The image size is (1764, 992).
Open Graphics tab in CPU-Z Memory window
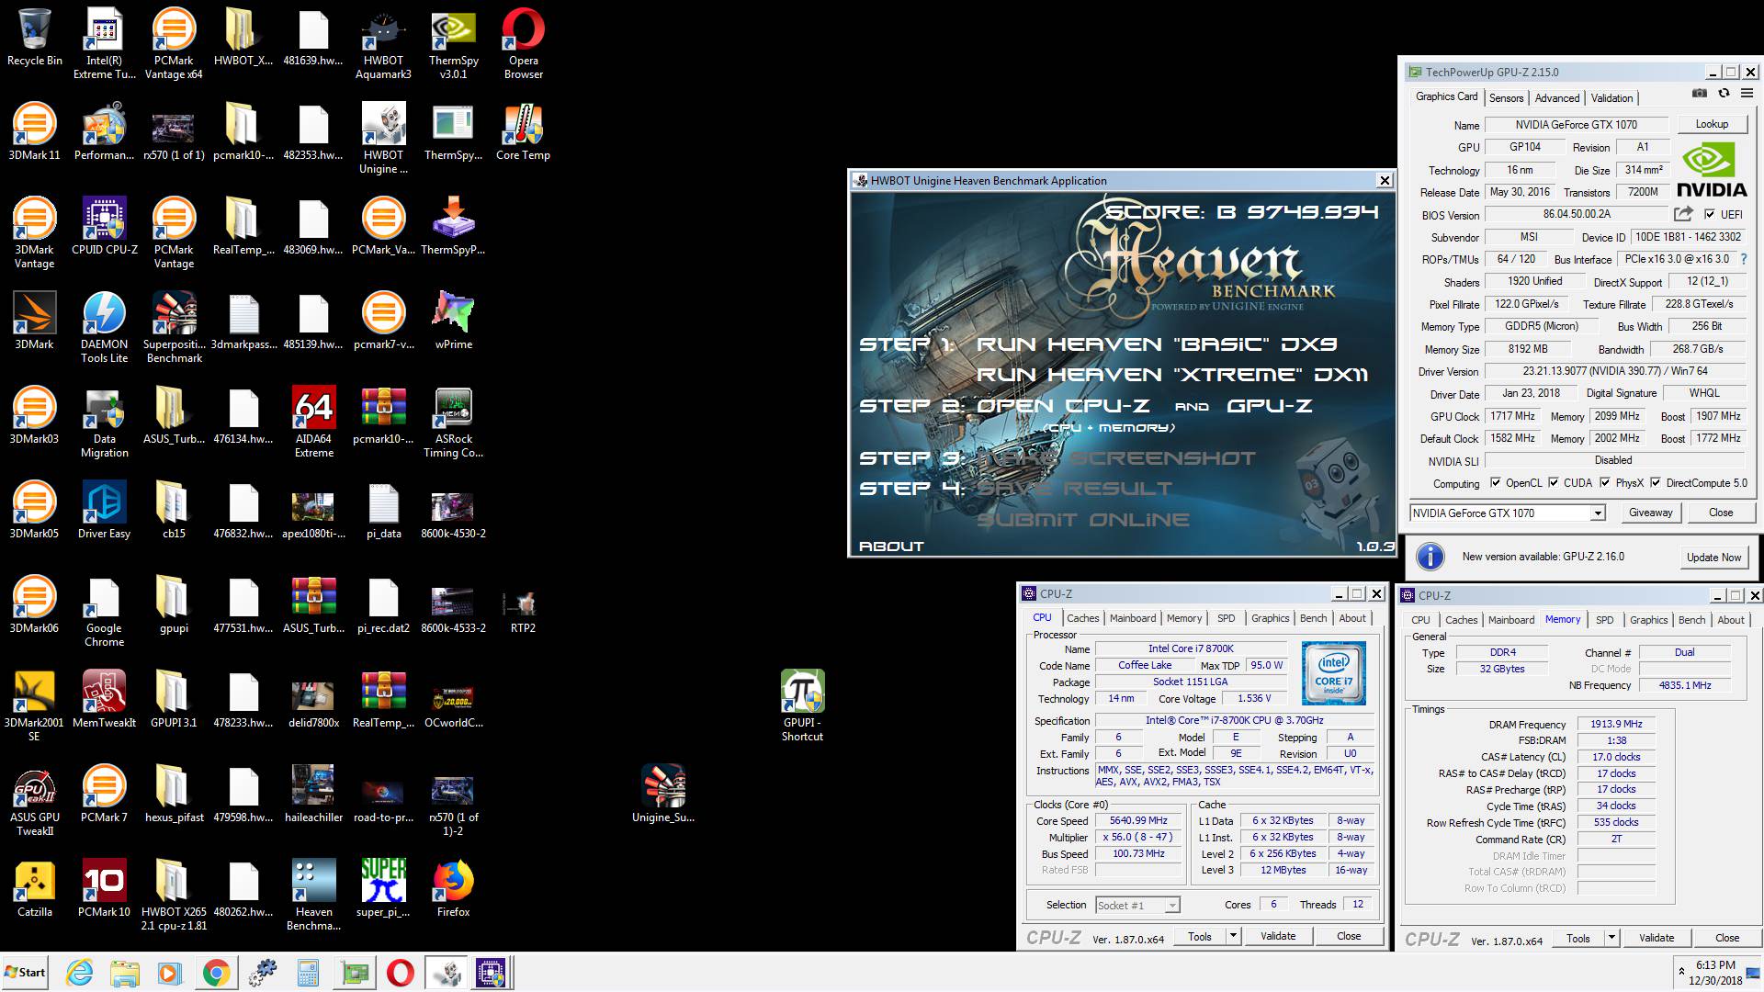[1648, 620]
